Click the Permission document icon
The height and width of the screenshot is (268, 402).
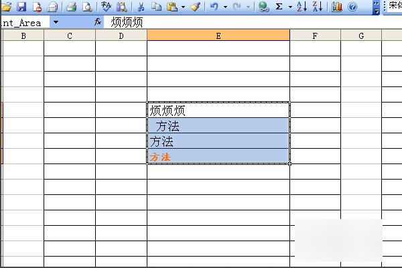(37, 7)
